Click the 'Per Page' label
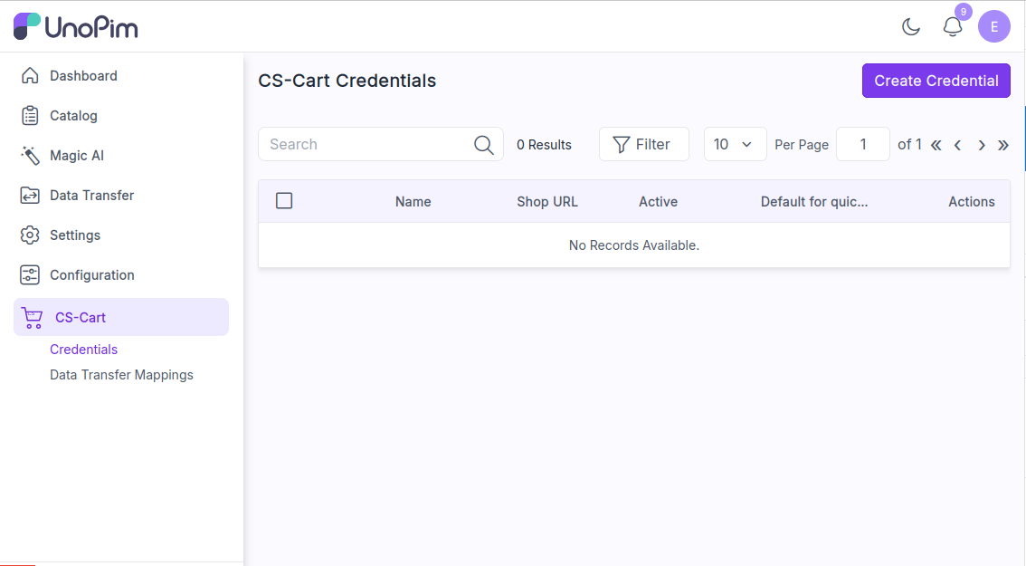 [802, 145]
